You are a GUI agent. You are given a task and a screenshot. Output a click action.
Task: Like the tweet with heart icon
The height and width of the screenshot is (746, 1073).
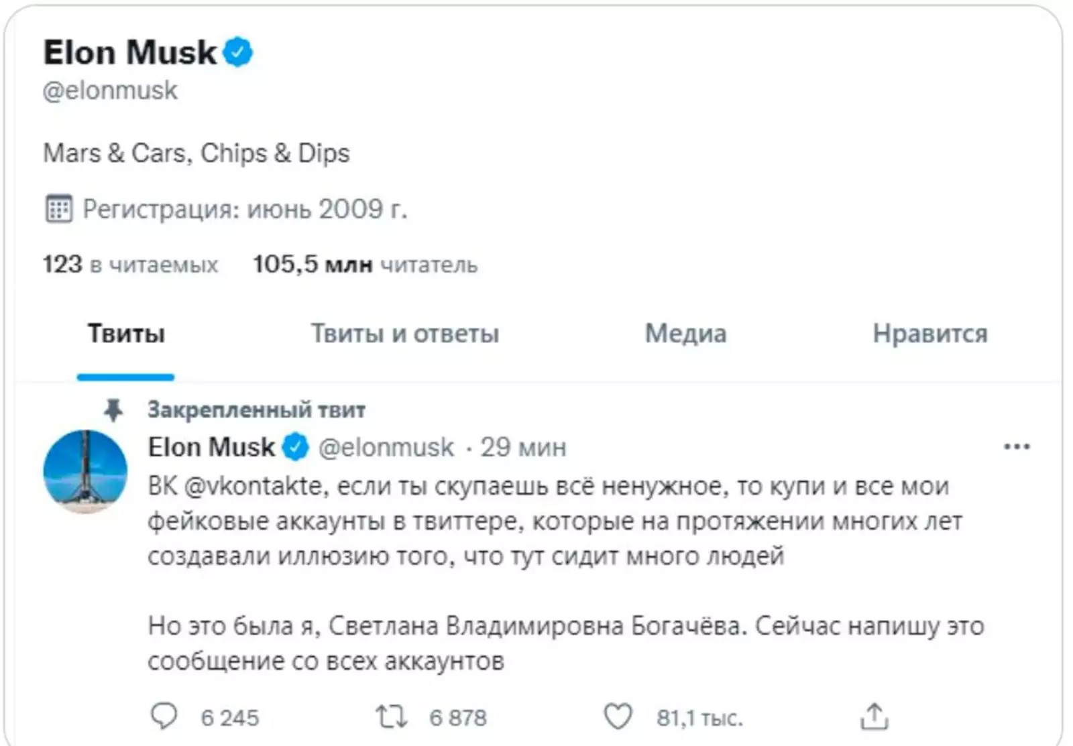(x=618, y=717)
